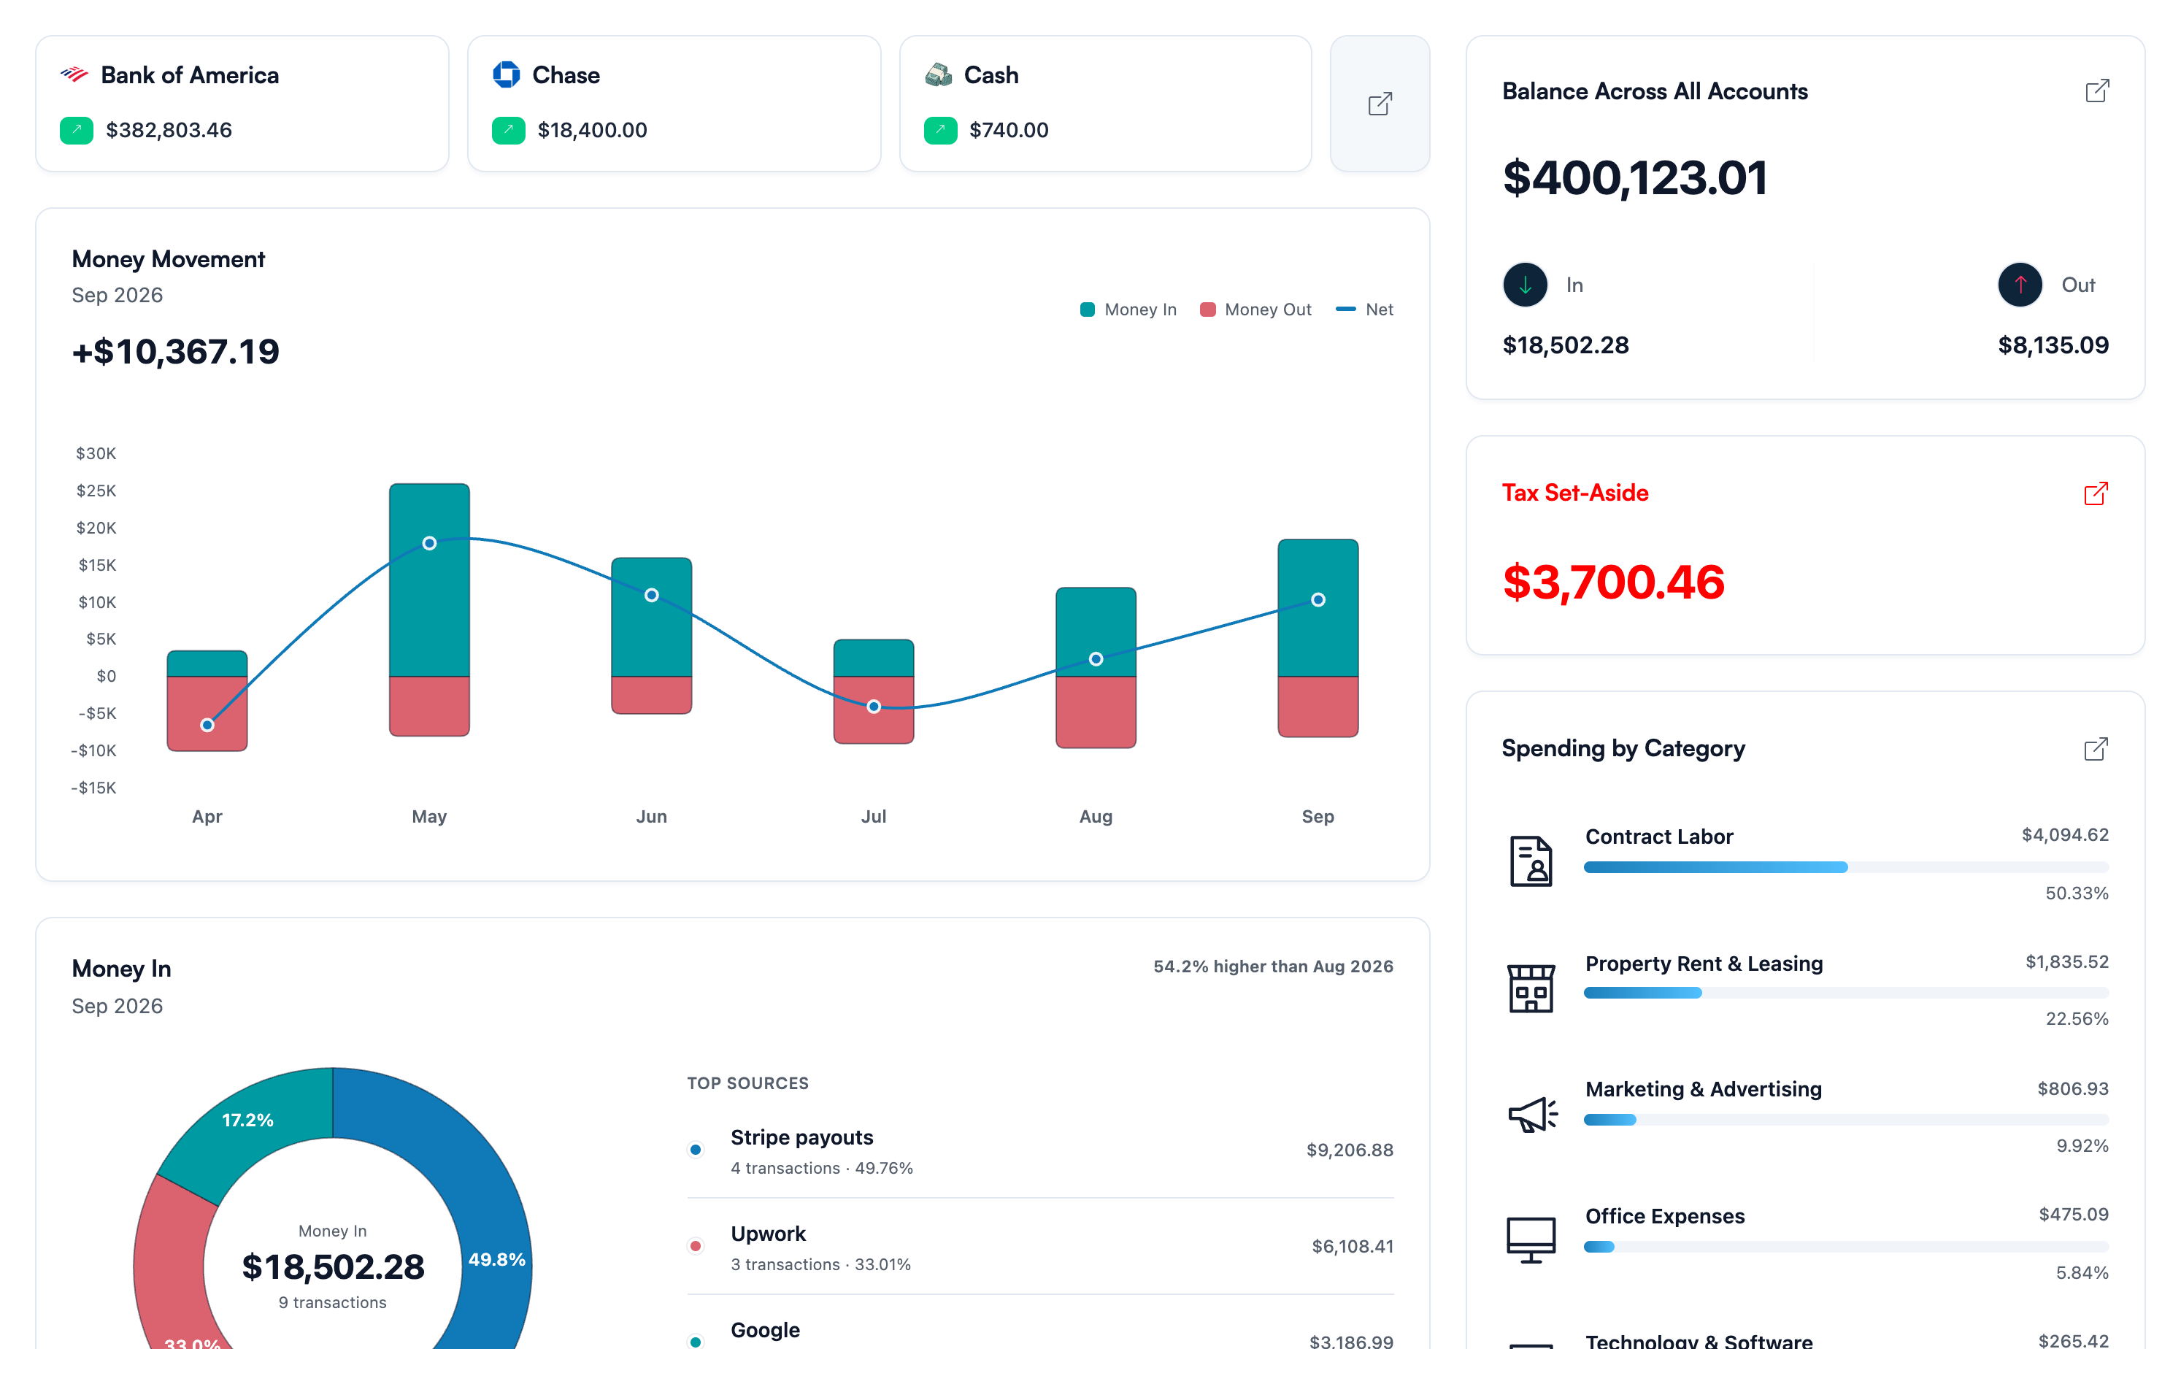
Task: Click the TOP SOURCES heading
Action: pos(747,1083)
